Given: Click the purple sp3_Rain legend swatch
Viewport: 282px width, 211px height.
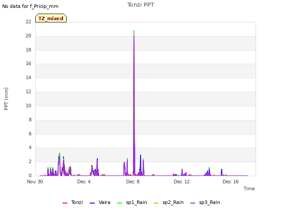Looking at the screenshot, I should point(193,203).
